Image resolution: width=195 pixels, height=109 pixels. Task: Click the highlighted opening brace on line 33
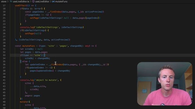tap(44, 55)
